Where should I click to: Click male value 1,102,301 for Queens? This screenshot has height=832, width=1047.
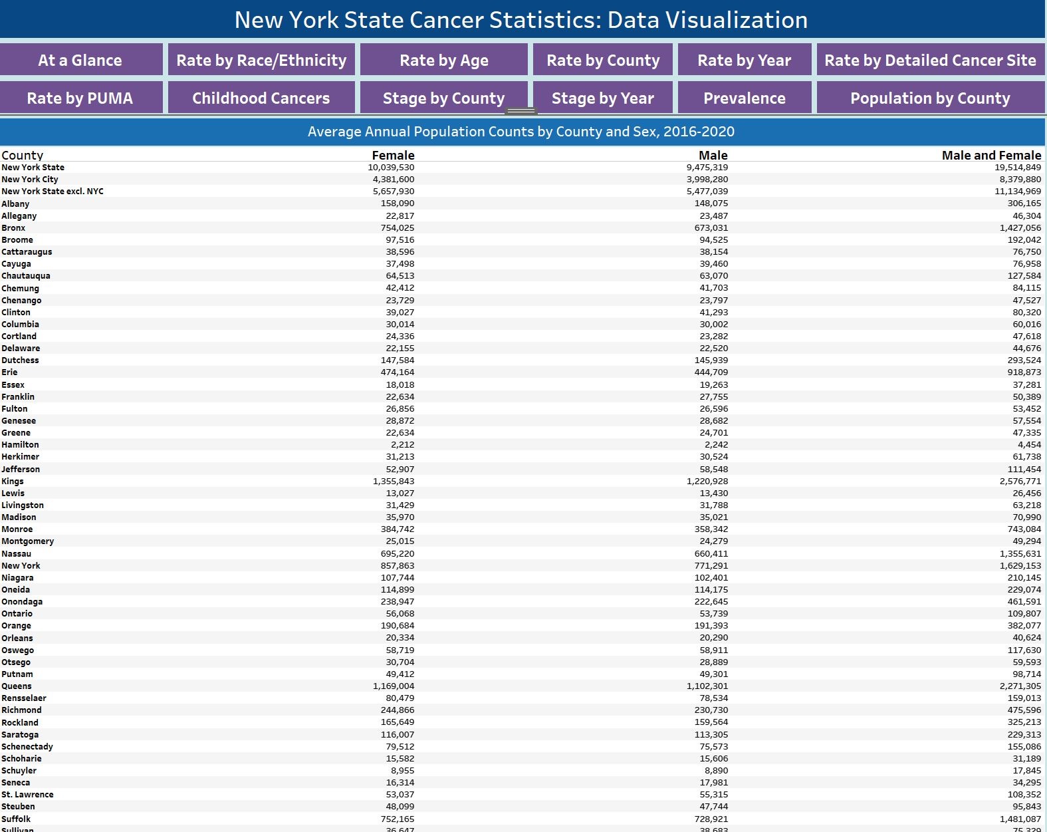(707, 686)
